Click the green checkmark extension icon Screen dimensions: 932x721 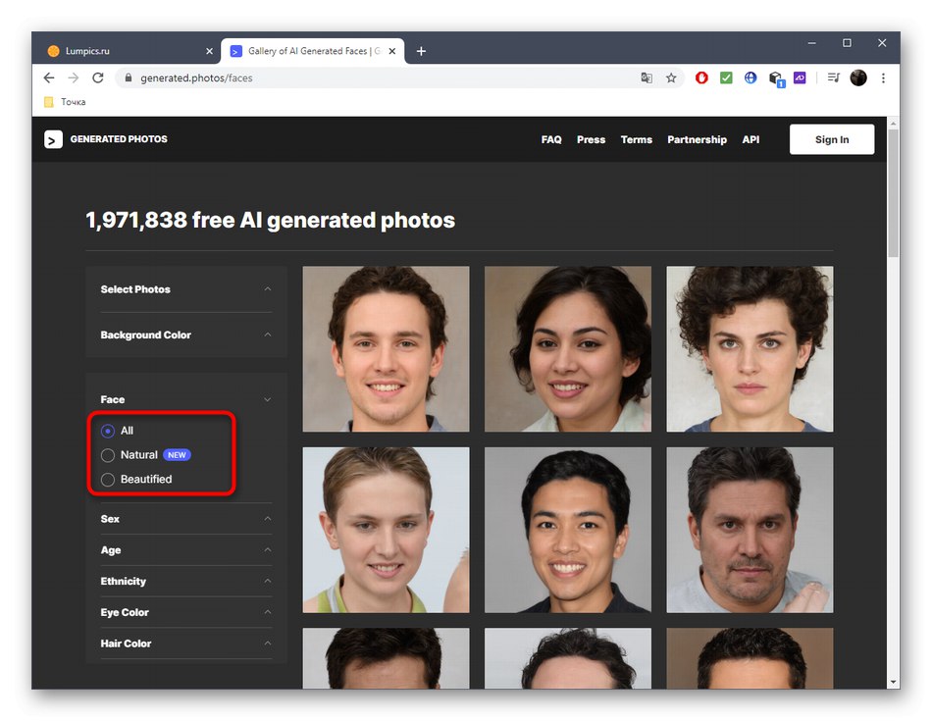point(726,77)
